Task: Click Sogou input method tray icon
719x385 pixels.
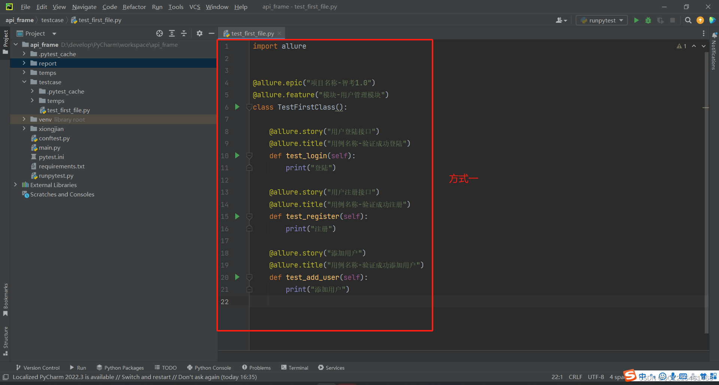Action: pos(630,375)
